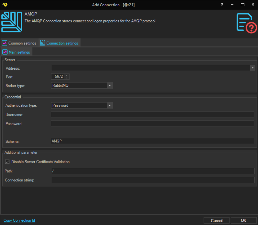Click the Username input field
Image resolution: width=258 pixels, height=225 pixels.
152,114
